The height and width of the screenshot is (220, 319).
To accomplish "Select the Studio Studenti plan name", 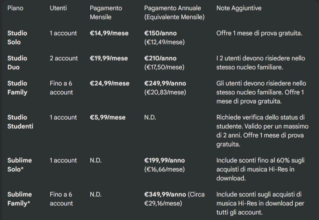I will pyautogui.click(x=20, y=121).
